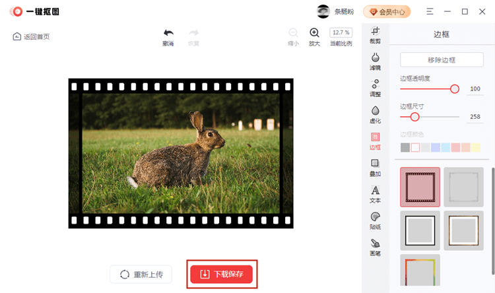
Task: Select the 虚化 blur tool
Action: [x=375, y=114]
